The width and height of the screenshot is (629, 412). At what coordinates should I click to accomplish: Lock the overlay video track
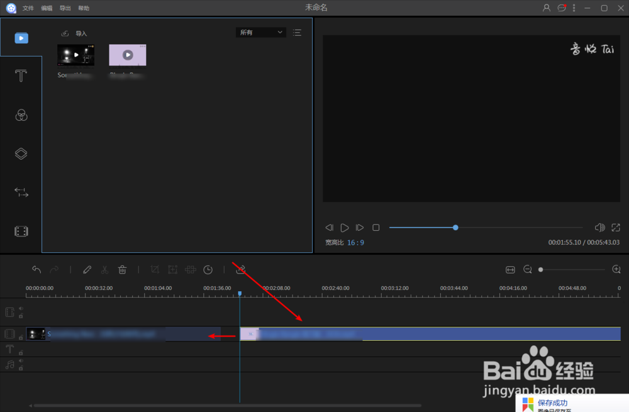pyautogui.click(x=21, y=316)
